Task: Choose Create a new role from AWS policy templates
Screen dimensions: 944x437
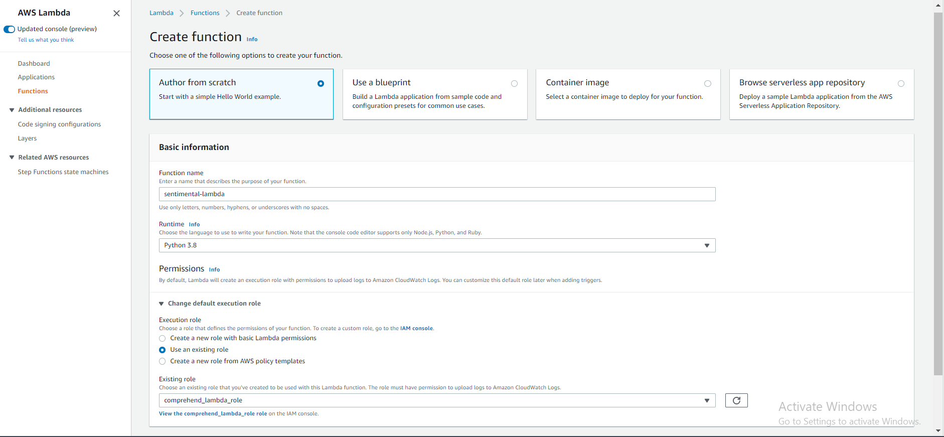Action: [162, 362]
